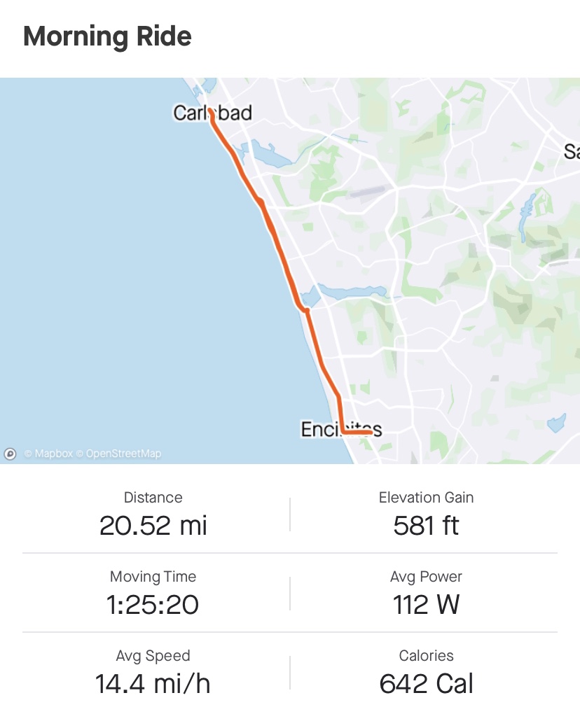Click the Avg Power stat label
The height and width of the screenshot is (714, 580).
coord(426,577)
